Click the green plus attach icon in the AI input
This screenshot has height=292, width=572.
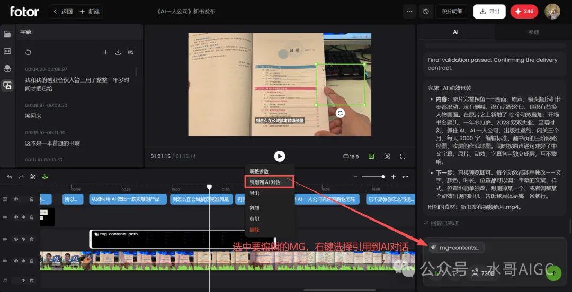point(435,273)
